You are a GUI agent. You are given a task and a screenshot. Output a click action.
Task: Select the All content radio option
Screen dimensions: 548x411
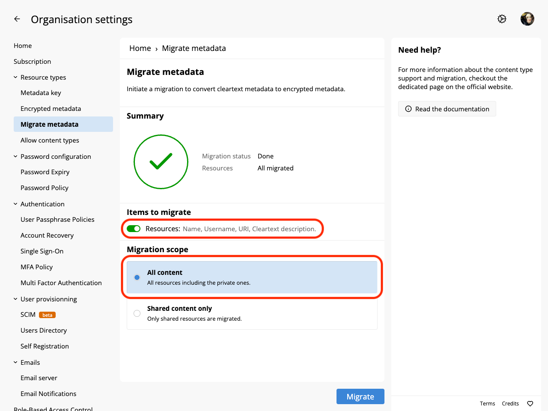[x=137, y=277]
